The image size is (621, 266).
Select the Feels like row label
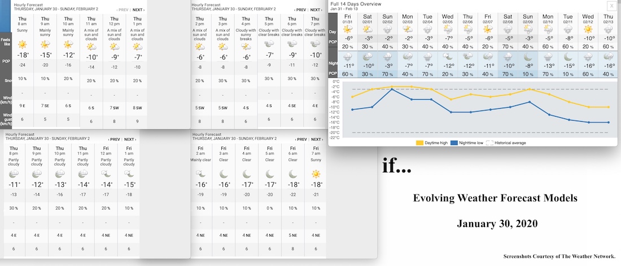[6, 41]
